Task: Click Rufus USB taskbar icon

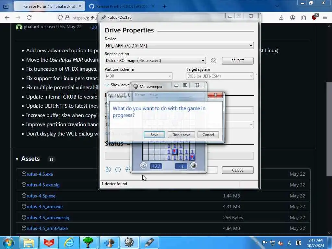Action: coord(149,243)
